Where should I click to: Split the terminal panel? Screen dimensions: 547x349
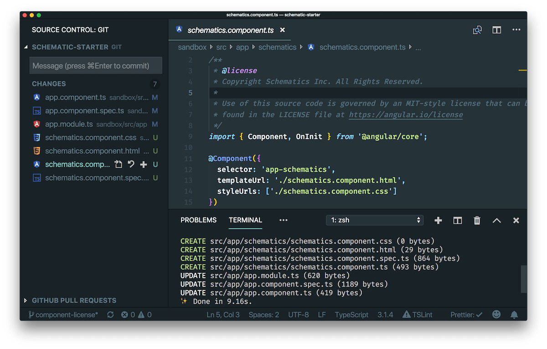(x=458, y=220)
